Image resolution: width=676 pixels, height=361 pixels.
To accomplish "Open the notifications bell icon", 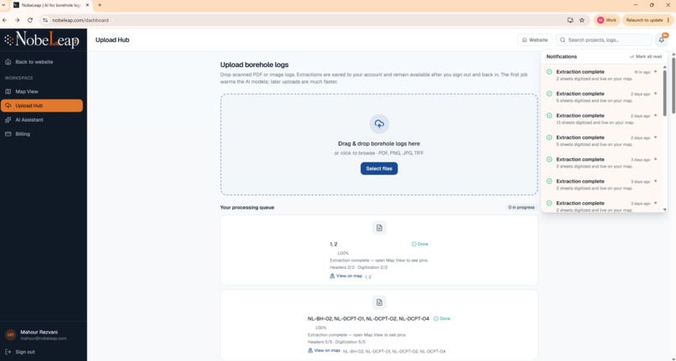I will pos(662,39).
